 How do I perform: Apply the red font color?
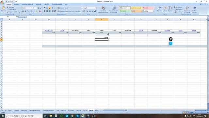(x=40, y=11)
